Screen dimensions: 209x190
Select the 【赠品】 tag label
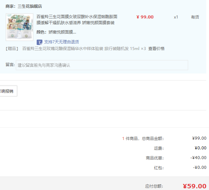tap(12, 49)
